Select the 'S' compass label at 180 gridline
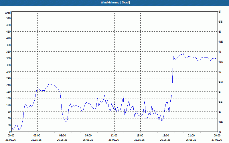 (220, 92)
